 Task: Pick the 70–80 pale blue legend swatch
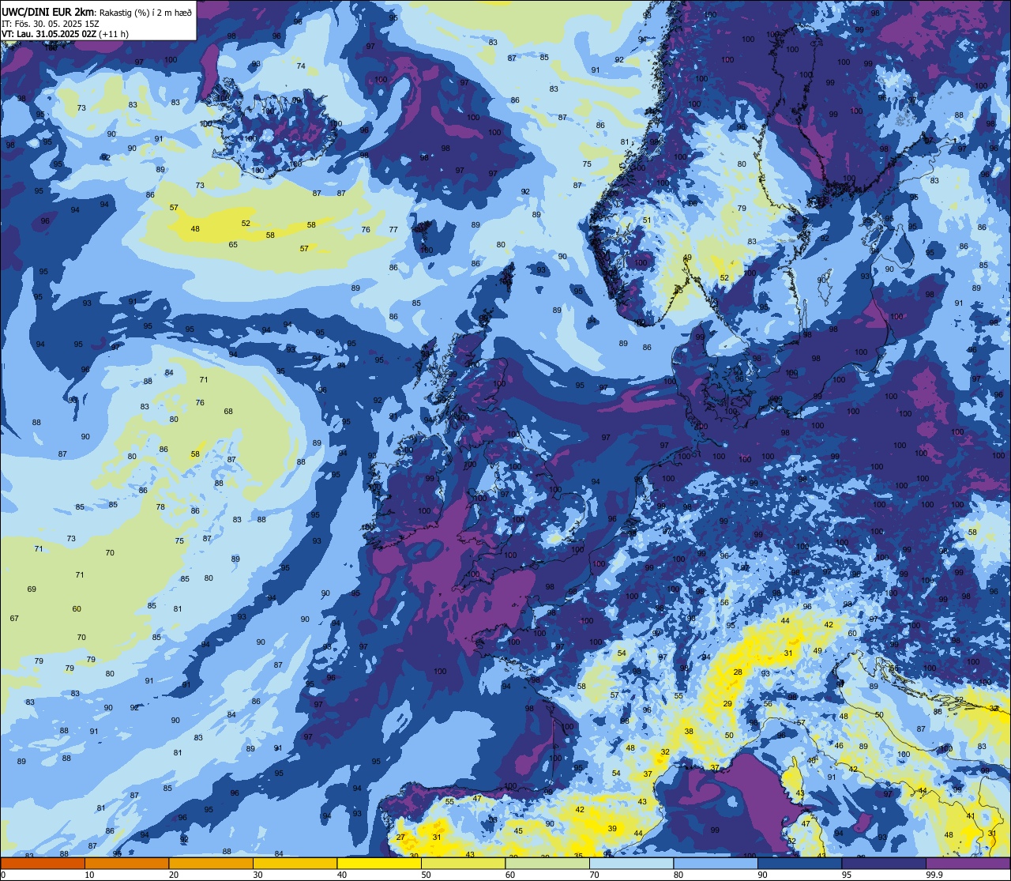631,863
